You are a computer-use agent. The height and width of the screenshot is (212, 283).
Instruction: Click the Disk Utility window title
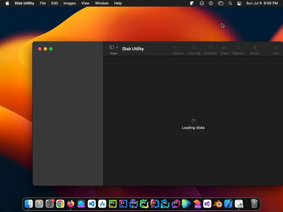click(x=133, y=49)
